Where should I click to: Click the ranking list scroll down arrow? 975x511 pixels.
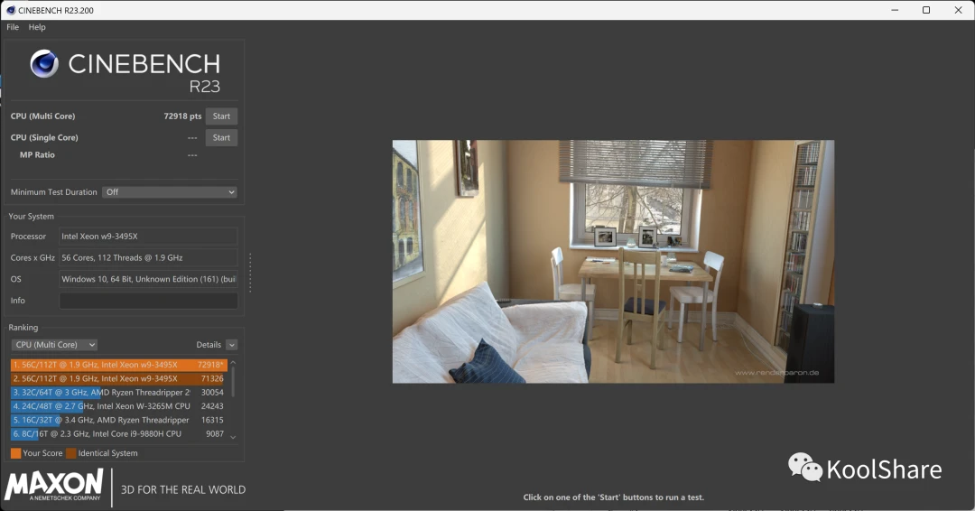(x=233, y=437)
